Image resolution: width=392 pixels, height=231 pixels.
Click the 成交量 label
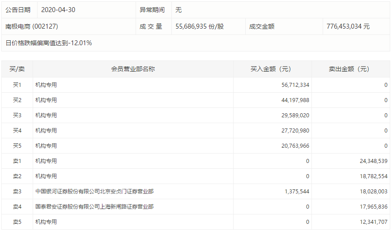click(151, 26)
